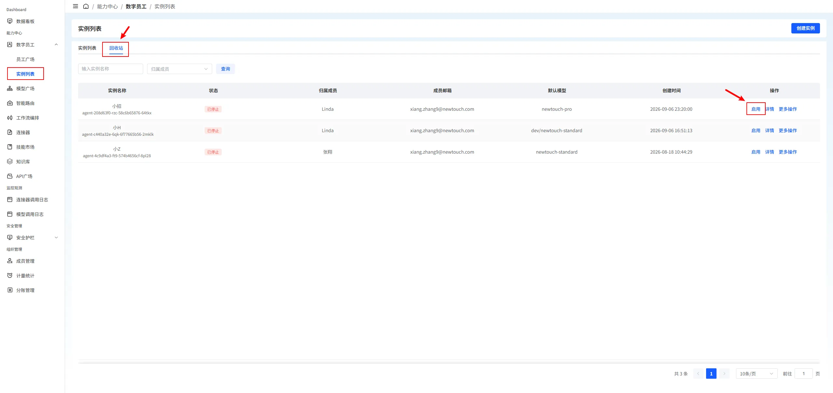This screenshot has height=393, width=833.
Task: Click the 数字员工 person icon
Action: coord(10,44)
